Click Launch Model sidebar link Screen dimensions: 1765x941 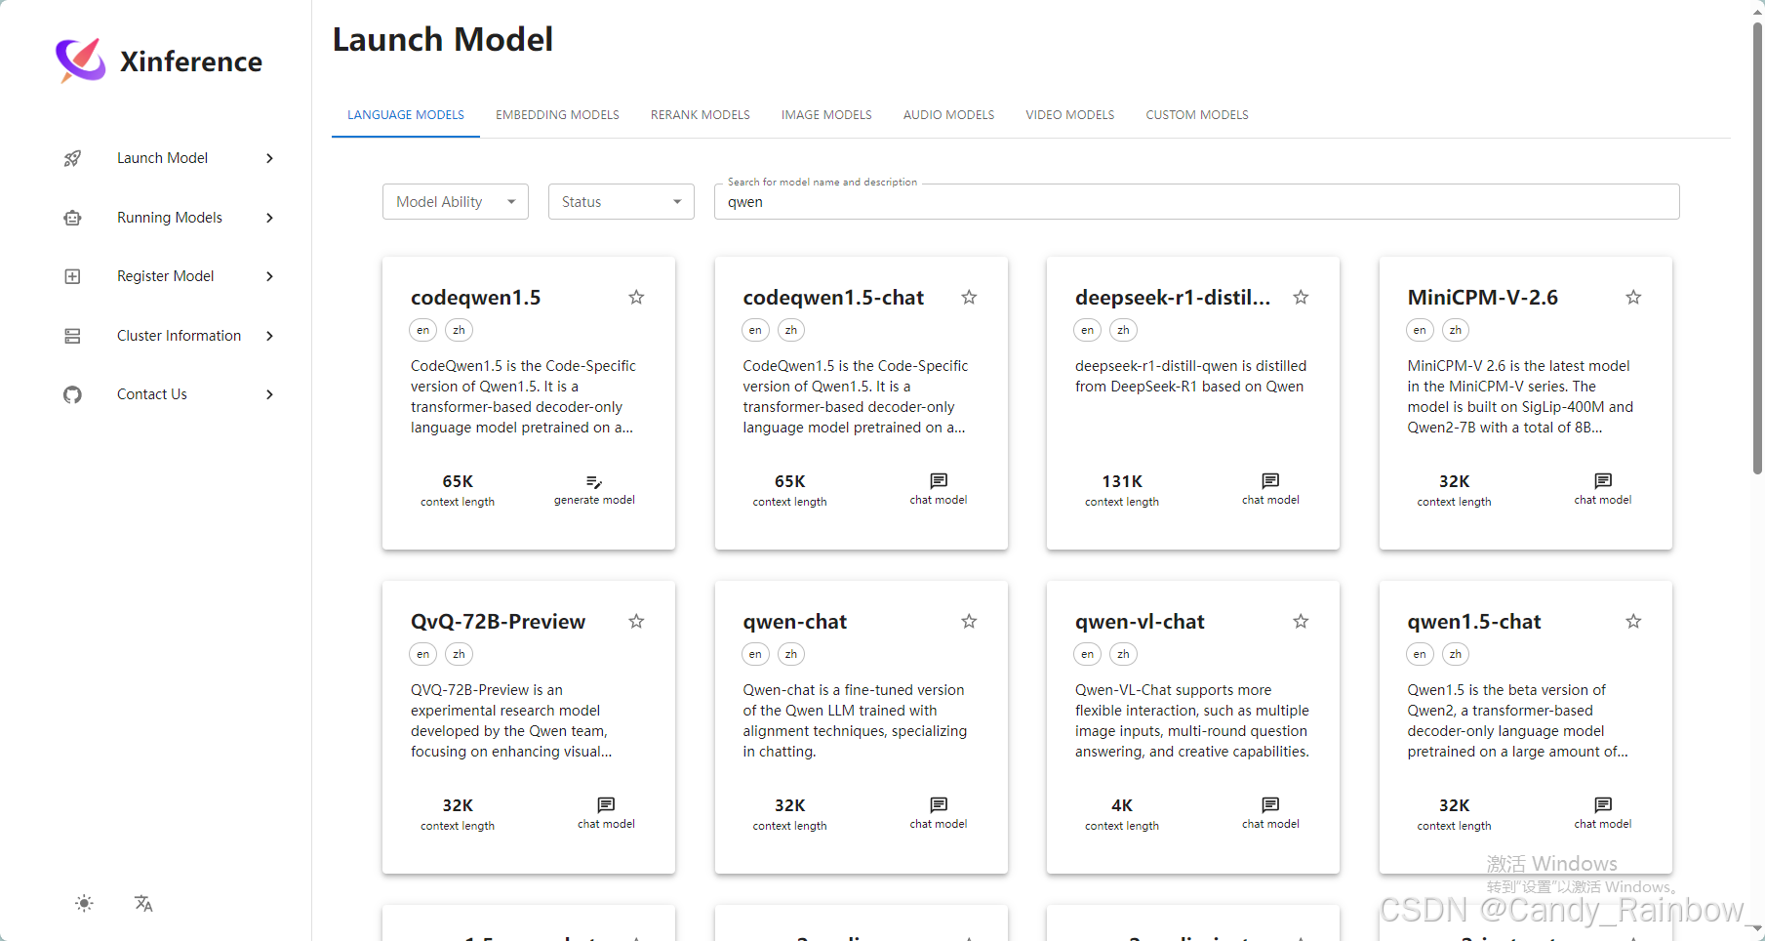162,158
